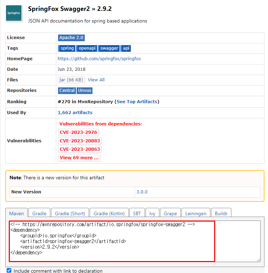The image size is (268, 273).
Task: Toggle Include comment with link checkbox
Action: coord(9,271)
